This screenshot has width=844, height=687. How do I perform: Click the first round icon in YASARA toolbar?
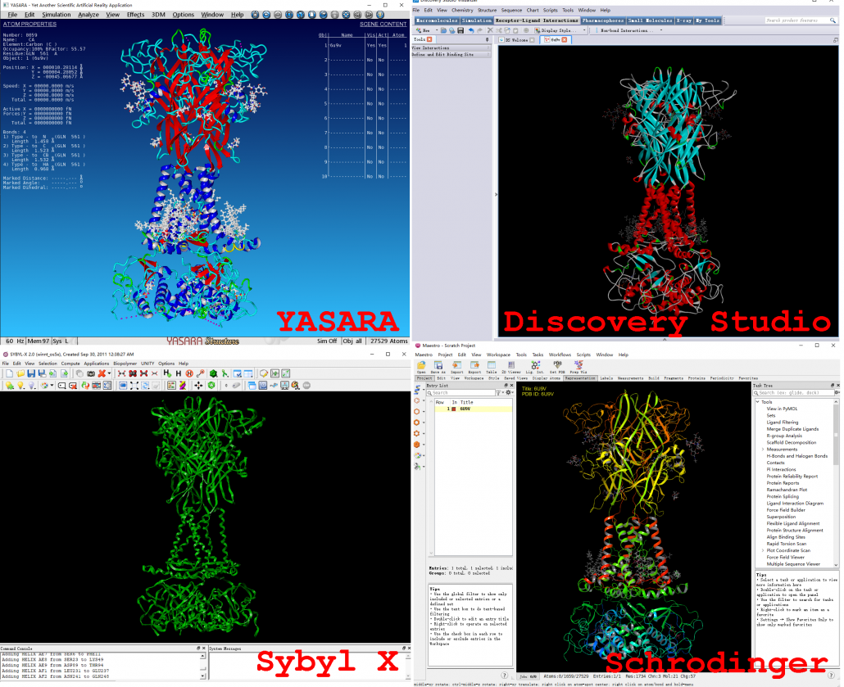coord(256,15)
